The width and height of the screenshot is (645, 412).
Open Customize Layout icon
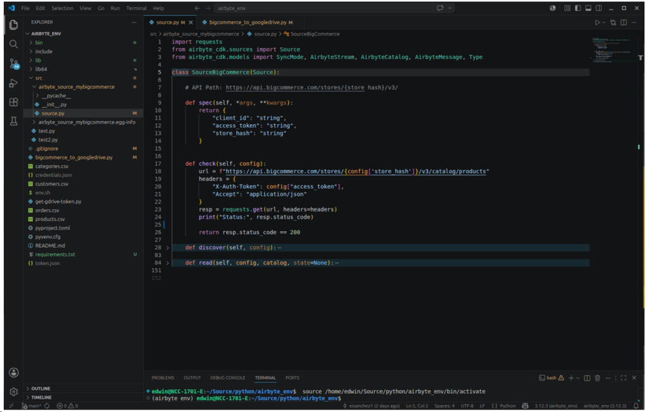568,8
